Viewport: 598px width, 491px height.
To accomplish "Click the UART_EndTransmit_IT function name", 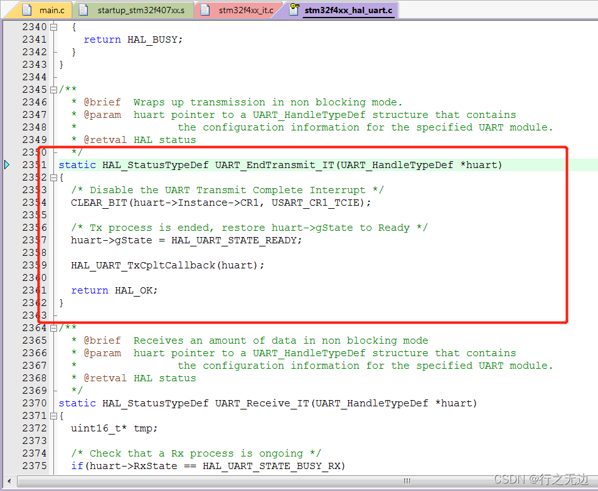I will click(275, 165).
